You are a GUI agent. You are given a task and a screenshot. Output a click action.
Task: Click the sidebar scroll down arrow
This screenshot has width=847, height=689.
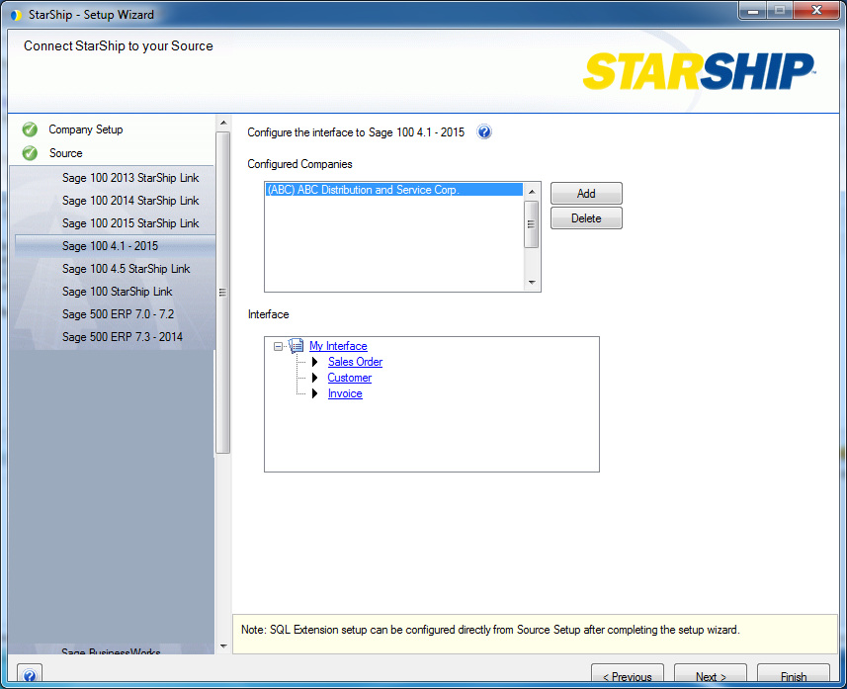coord(223,646)
